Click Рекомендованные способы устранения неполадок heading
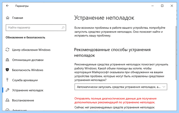Screen dimensions: 179x113 coord(112,52)
